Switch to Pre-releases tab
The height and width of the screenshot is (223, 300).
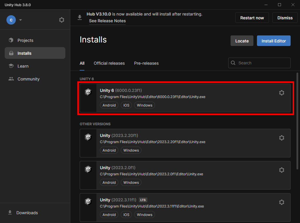146,63
